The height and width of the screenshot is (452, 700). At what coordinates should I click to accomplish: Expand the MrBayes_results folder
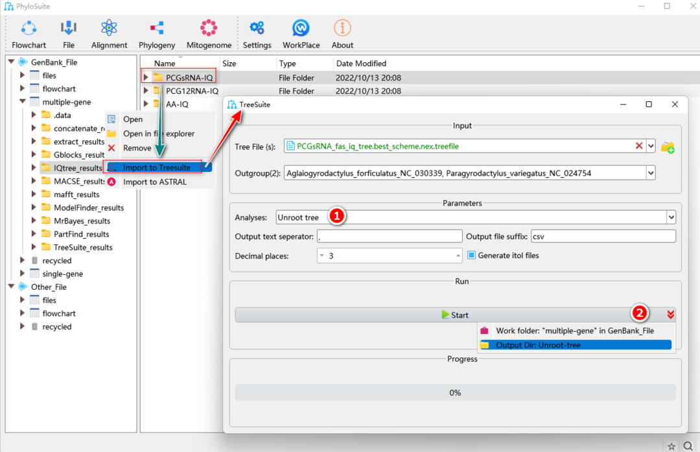tap(34, 220)
